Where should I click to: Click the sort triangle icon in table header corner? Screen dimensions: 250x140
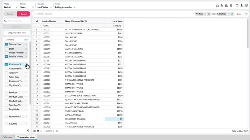tap(37, 21)
